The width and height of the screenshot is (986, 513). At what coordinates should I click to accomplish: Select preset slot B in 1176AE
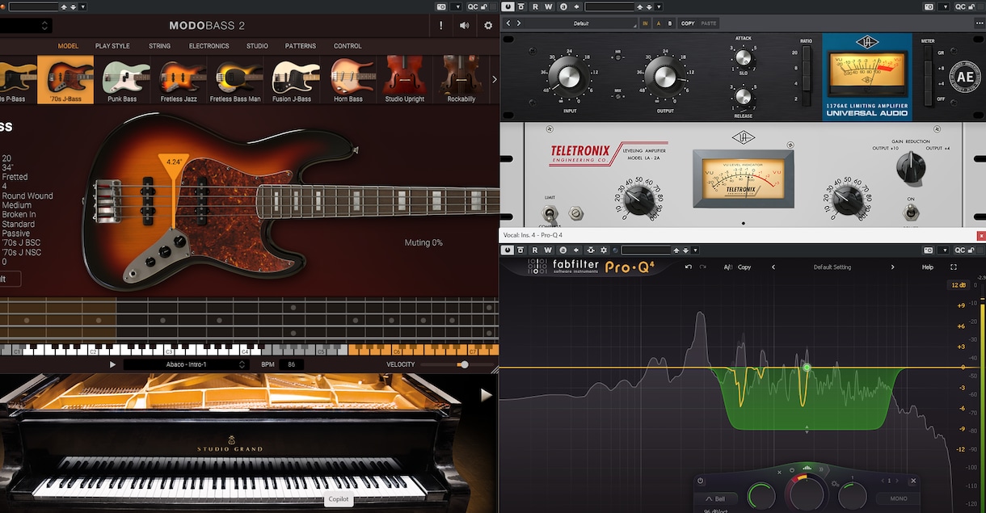(x=670, y=23)
